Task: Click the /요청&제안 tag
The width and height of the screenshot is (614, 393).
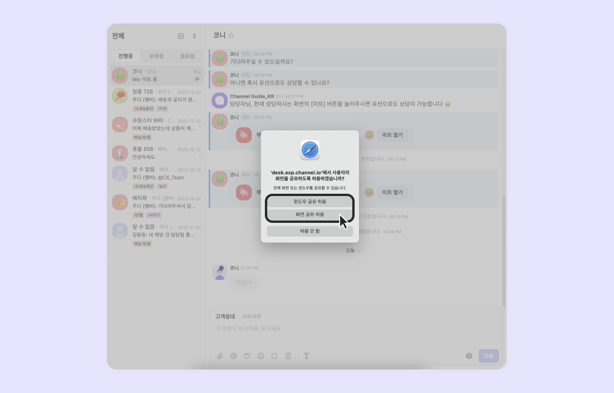Action: point(144,186)
